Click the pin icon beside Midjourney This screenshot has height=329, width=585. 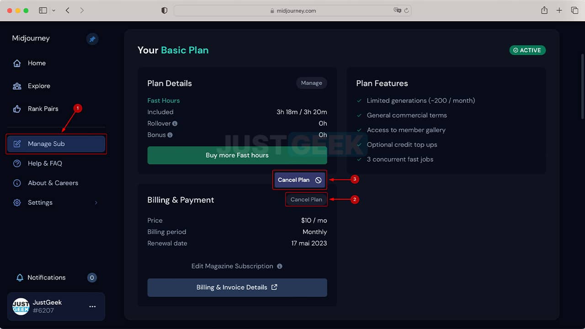92,39
